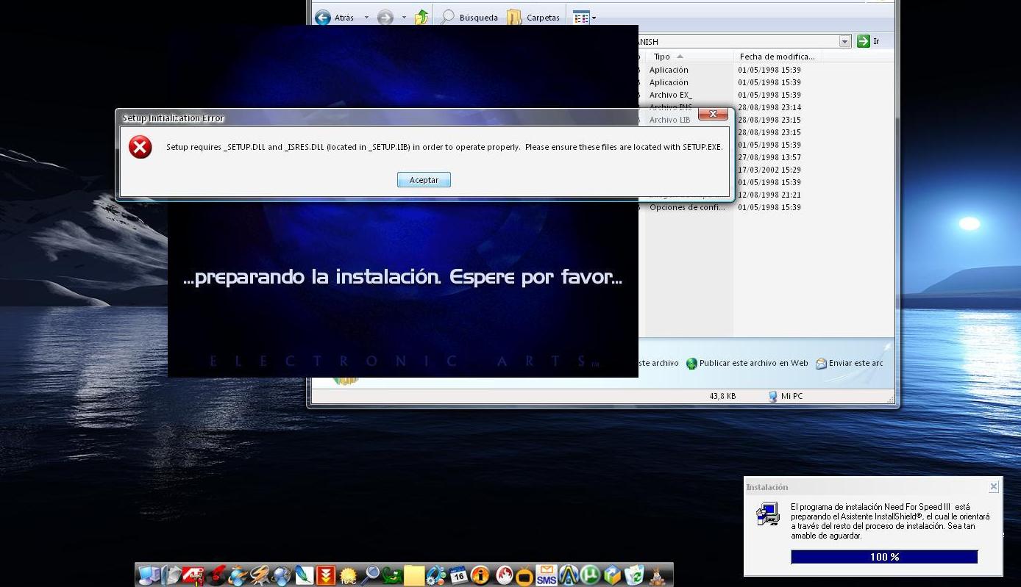Open the red and black dock icon
This screenshot has height=587, width=1021.
pyautogui.click(x=216, y=575)
